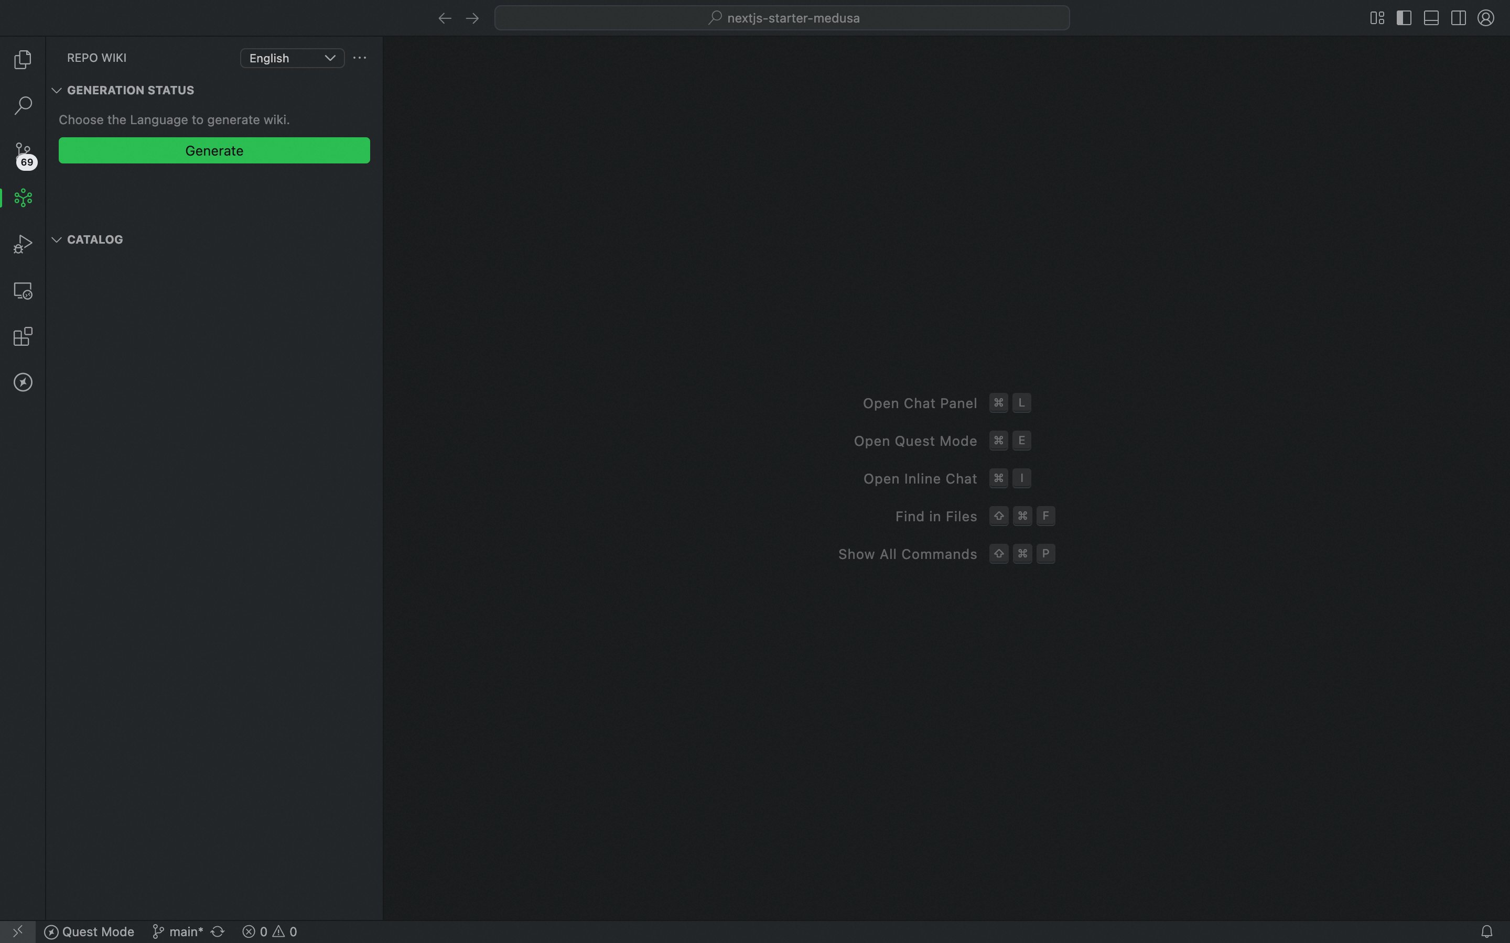Select the Repo Wiki activity icon
Image resolution: width=1510 pixels, height=943 pixels.
(23, 198)
